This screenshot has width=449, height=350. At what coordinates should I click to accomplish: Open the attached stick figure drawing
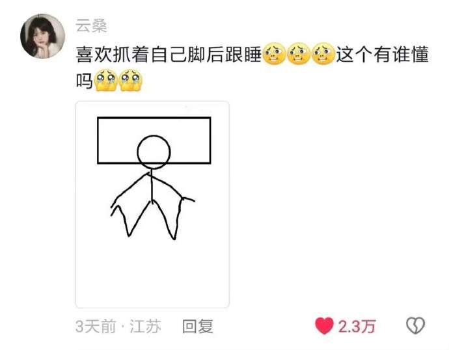tap(152, 204)
